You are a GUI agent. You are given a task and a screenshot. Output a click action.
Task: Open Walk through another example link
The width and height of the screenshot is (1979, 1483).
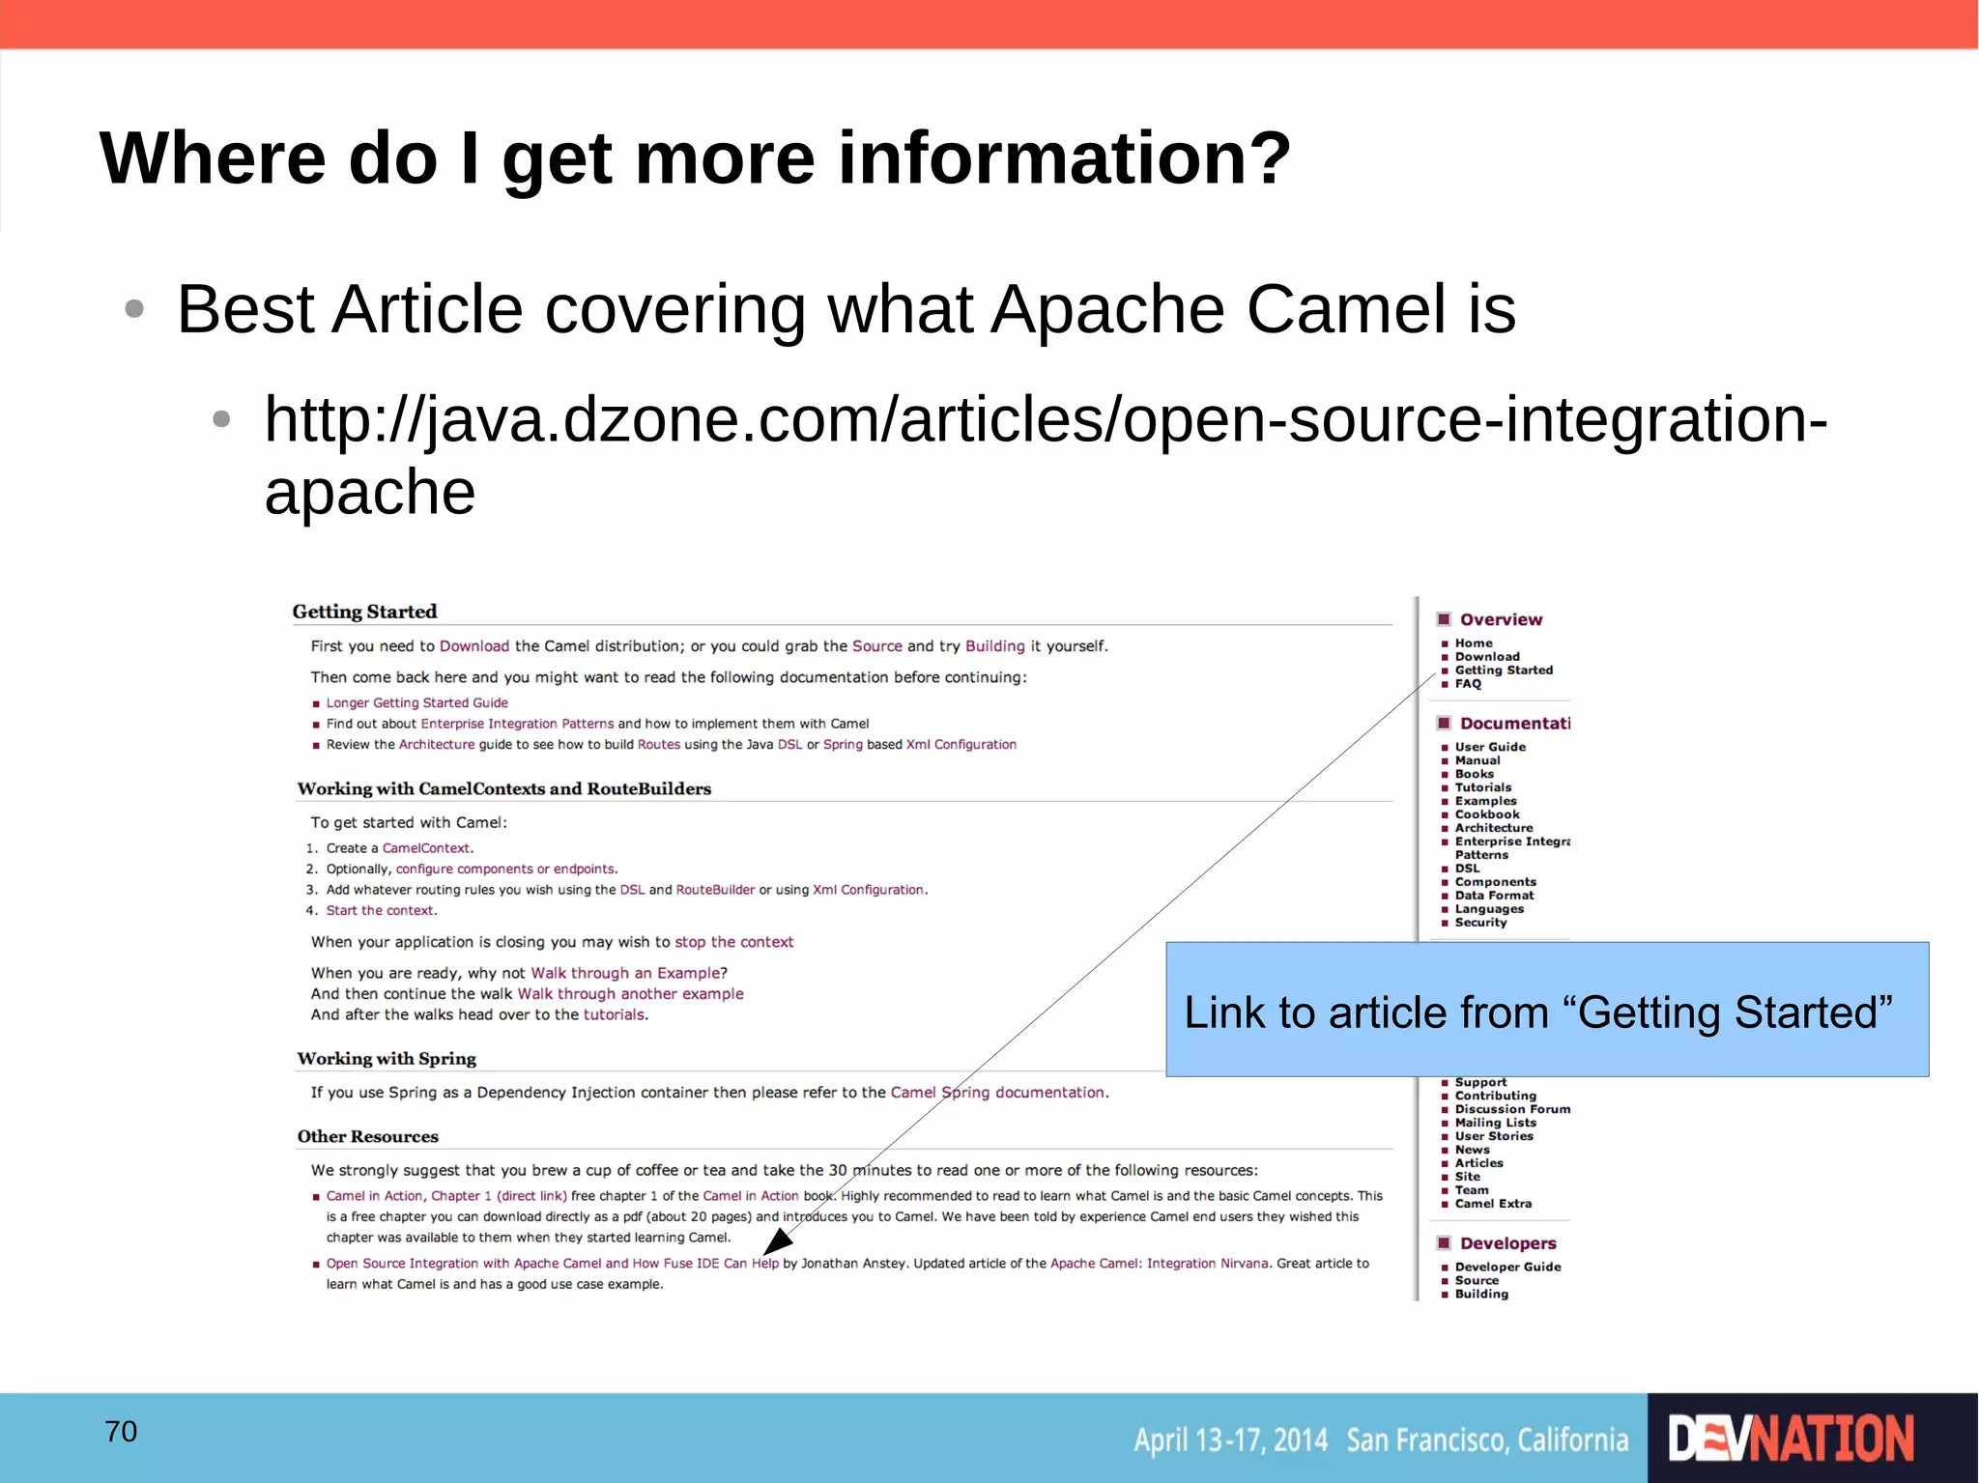point(630,994)
